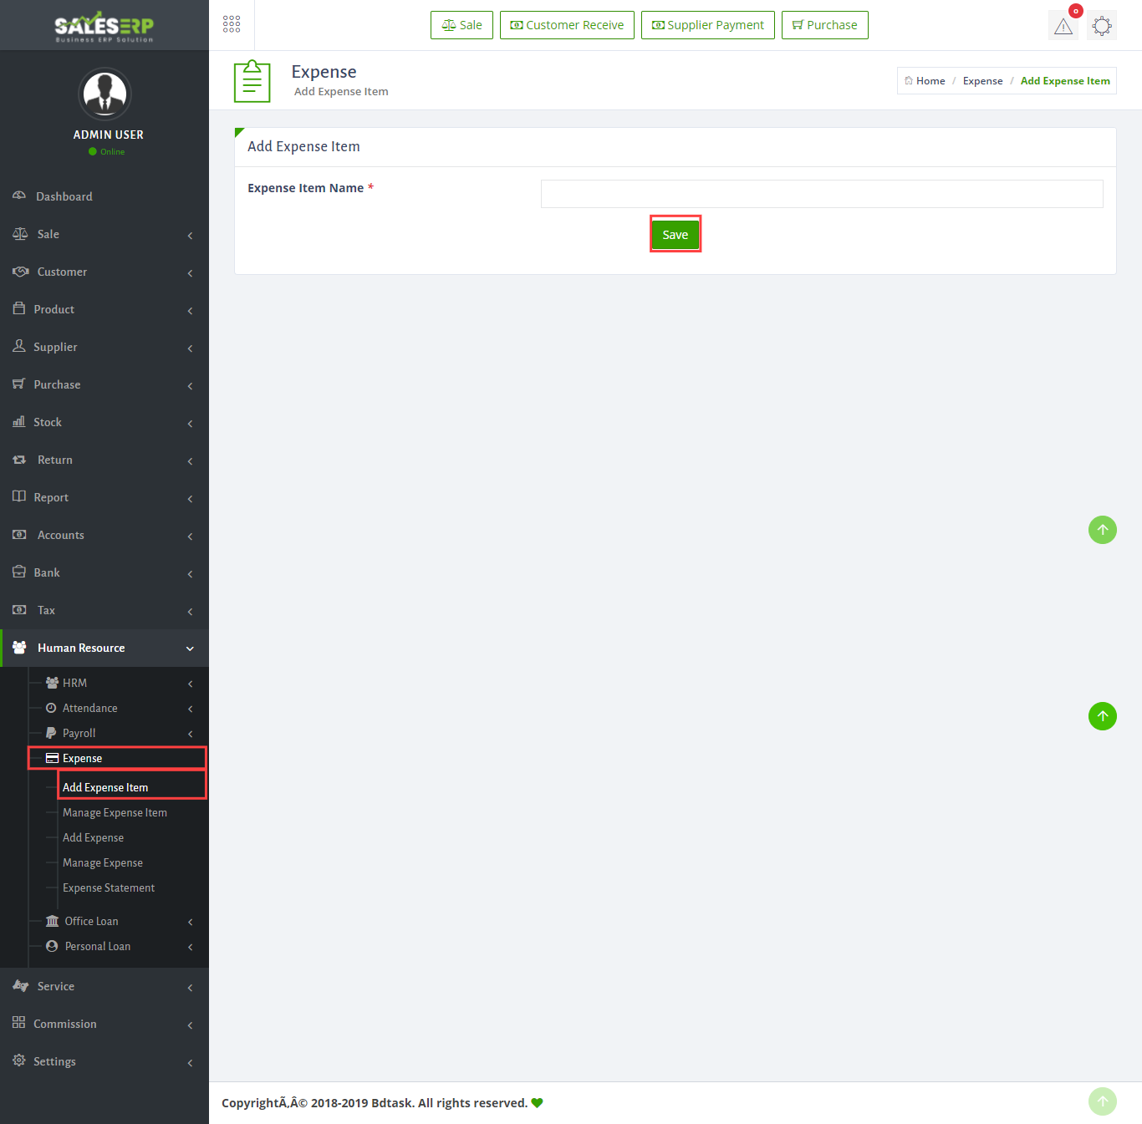Go to Home via breadcrumb link
The height and width of the screenshot is (1124, 1142).
[x=930, y=81]
